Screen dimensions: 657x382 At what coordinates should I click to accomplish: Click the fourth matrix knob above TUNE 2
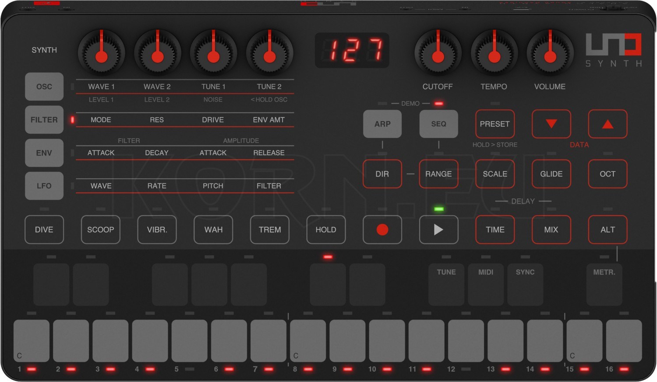pos(269,53)
